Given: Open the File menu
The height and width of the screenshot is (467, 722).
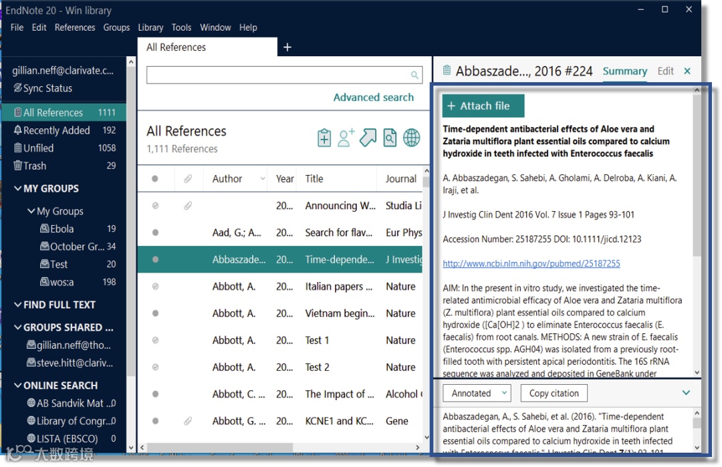Looking at the screenshot, I should pos(17,27).
